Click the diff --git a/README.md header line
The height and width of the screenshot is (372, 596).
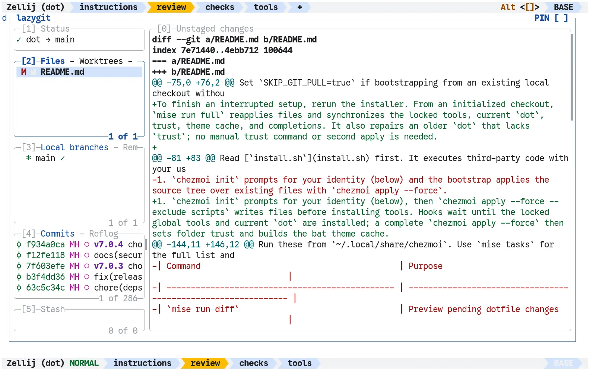[234, 39]
